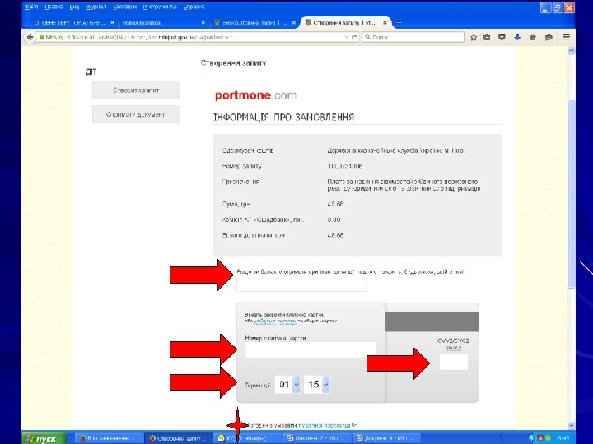The image size is (593, 444).
Task: Open the Вид menu
Action: pos(74,7)
